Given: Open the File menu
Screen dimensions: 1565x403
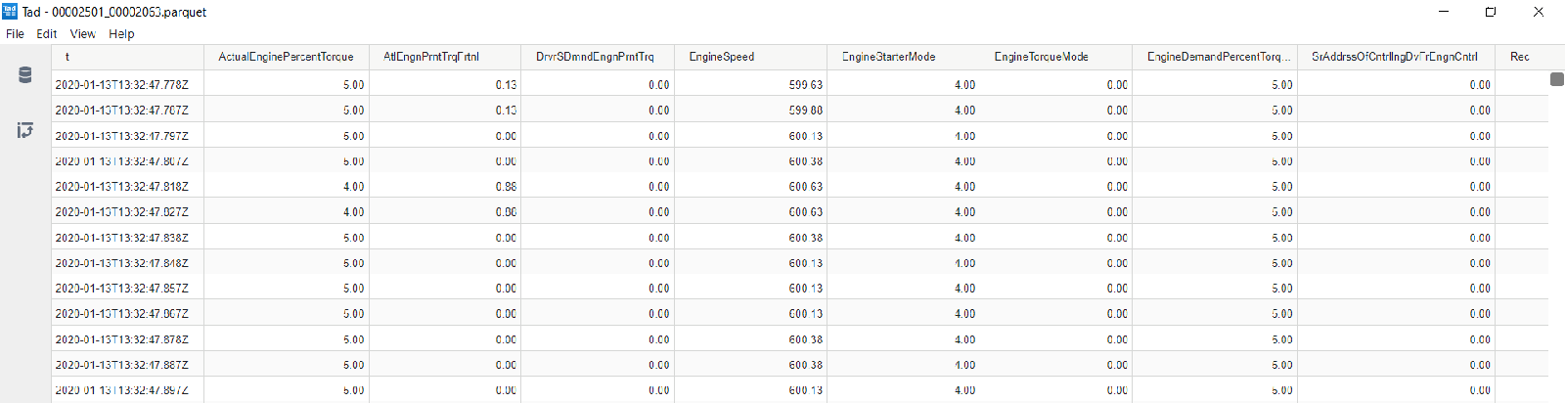Looking at the screenshot, I should (15, 33).
